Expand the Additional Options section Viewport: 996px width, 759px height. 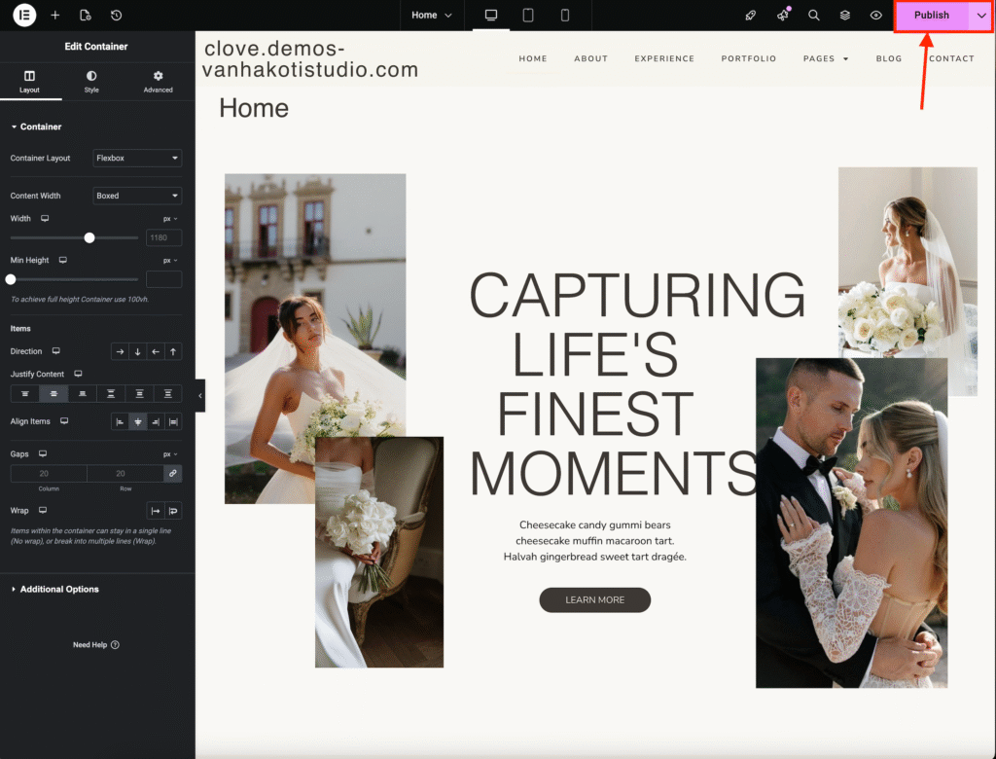(x=59, y=589)
